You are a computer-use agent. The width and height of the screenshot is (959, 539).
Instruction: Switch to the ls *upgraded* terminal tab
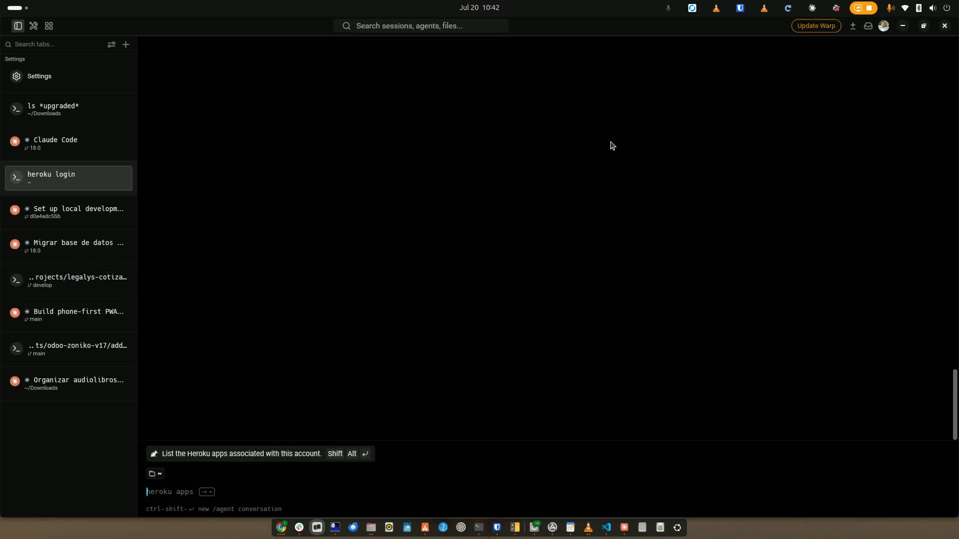[x=68, y=109]
